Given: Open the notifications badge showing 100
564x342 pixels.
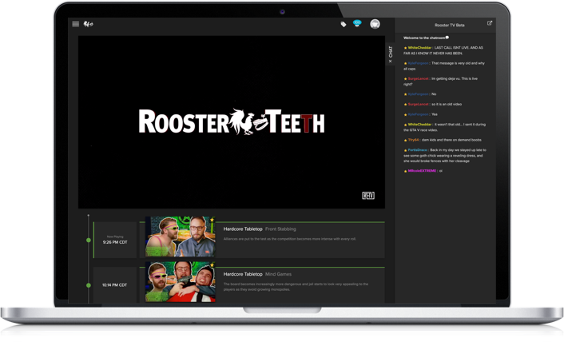Looking at the screenshot, I should 357,23.
